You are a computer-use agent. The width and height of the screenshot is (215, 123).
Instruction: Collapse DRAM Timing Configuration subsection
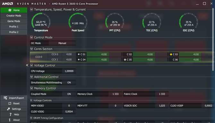coord(31,118)
